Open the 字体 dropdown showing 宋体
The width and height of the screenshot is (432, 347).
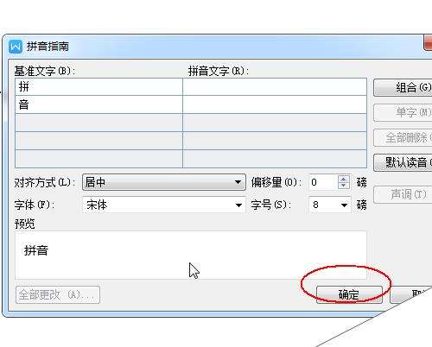point(164,205)
